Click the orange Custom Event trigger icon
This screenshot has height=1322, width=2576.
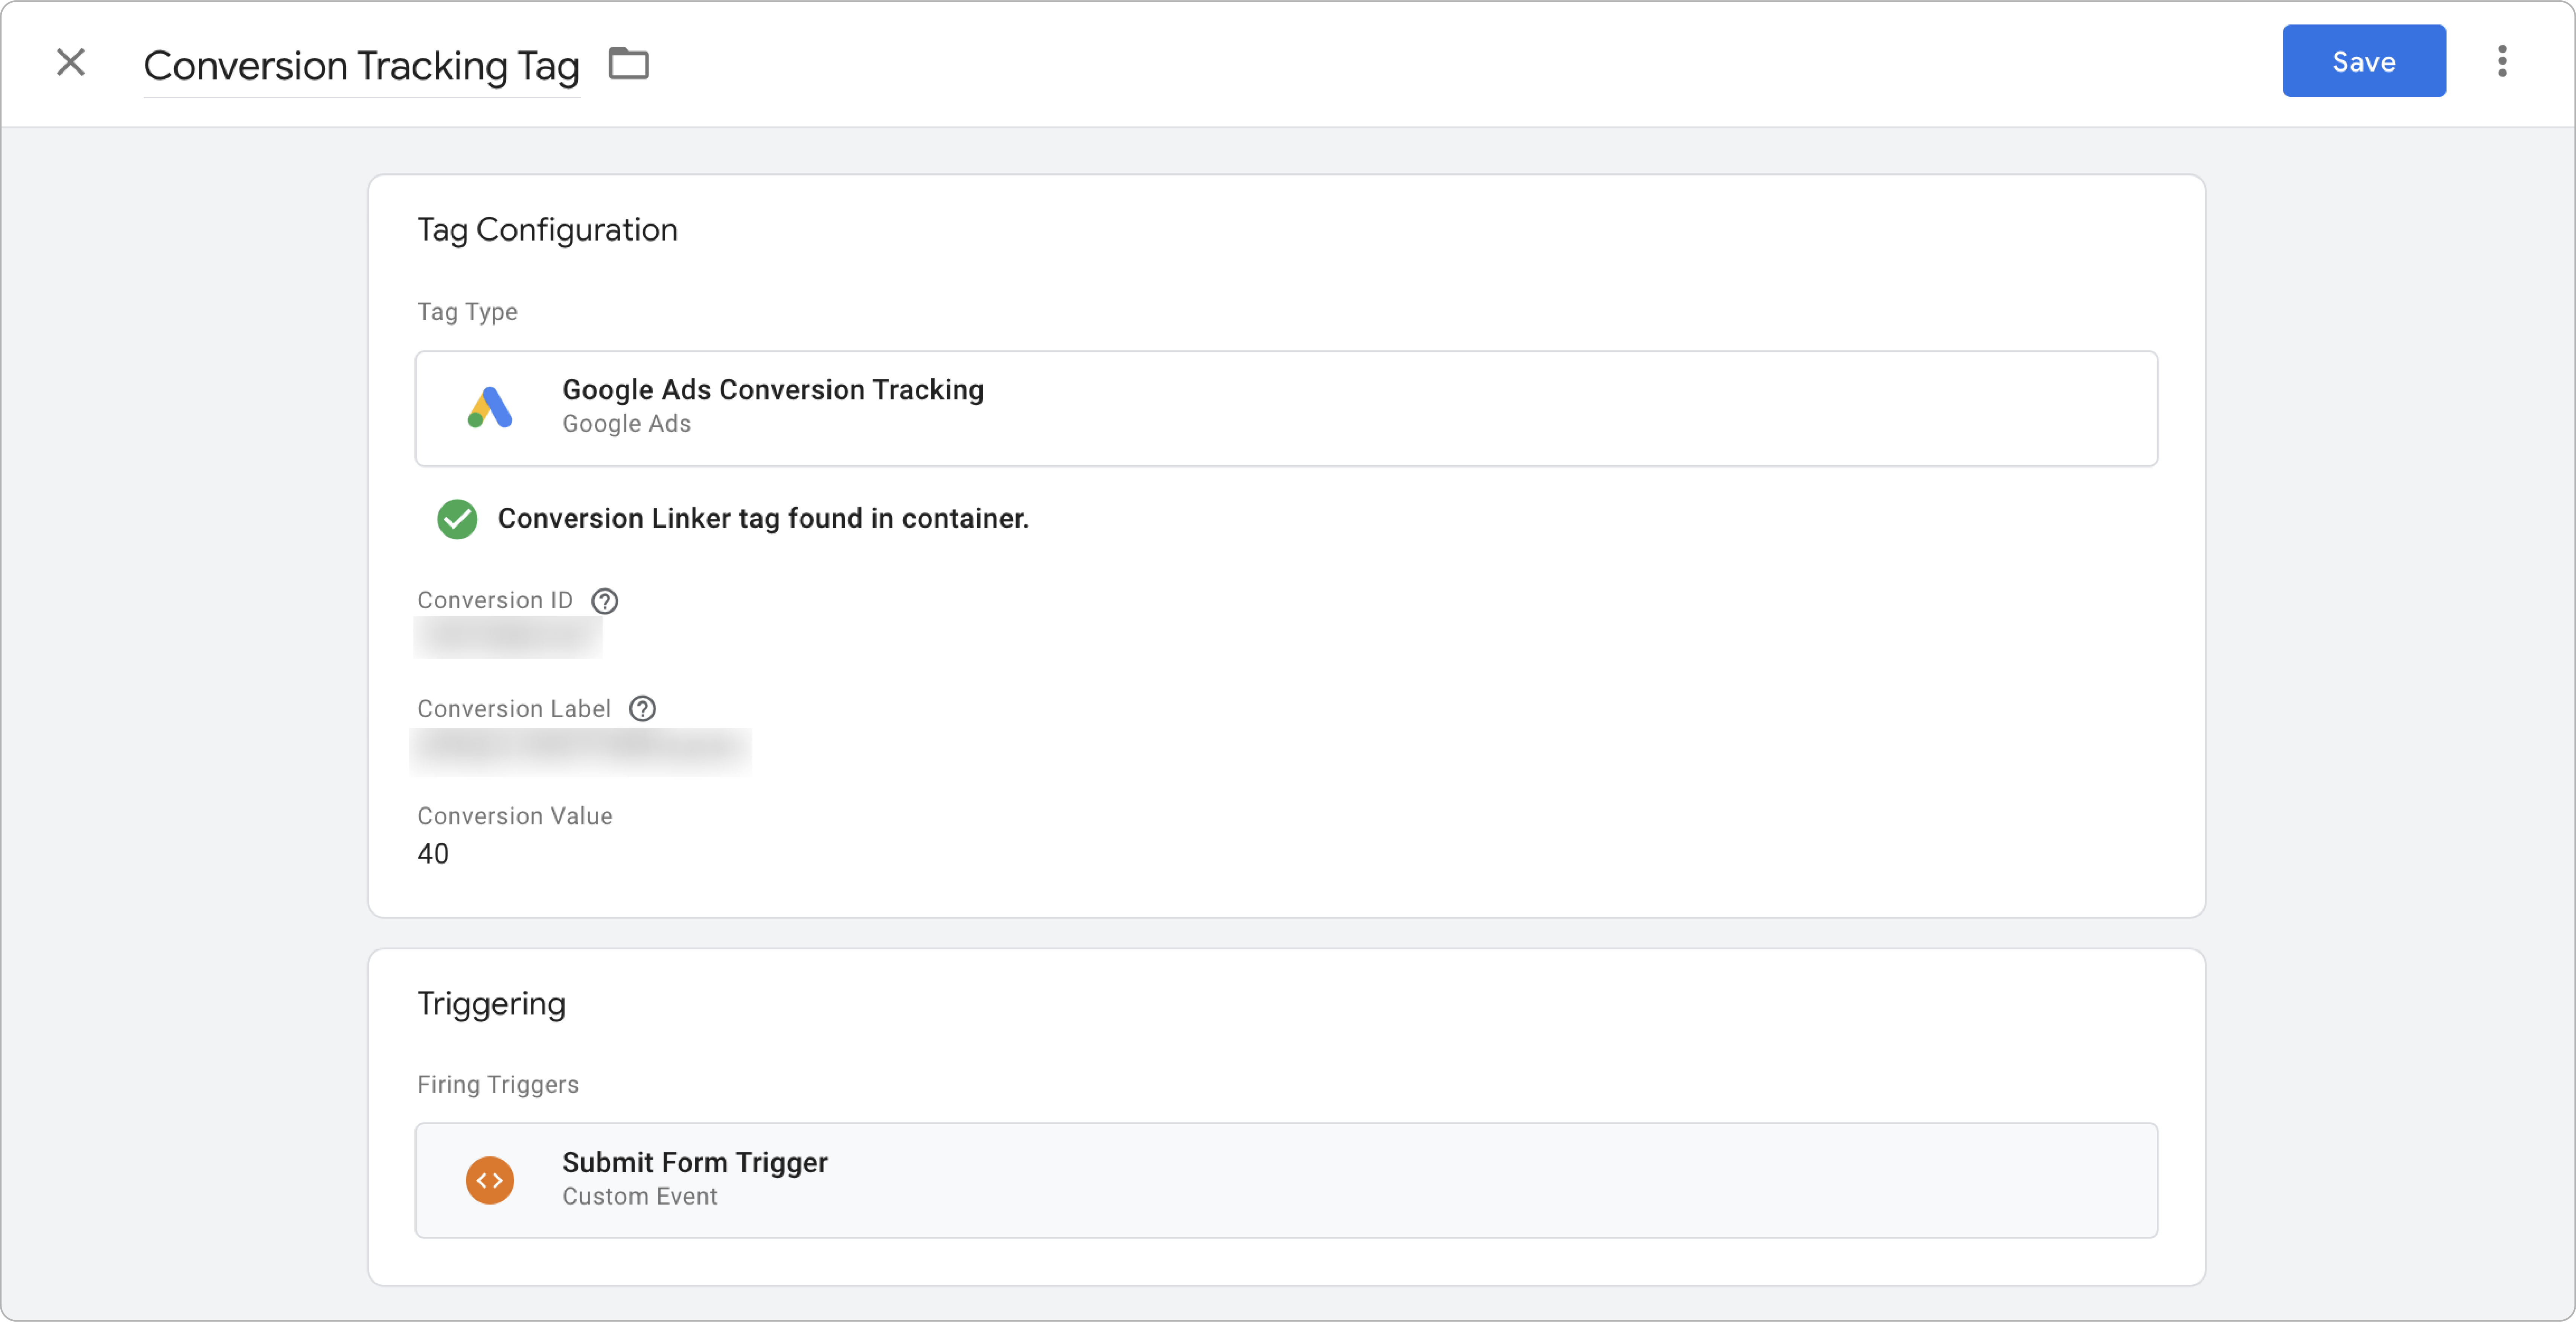click(490, 1181)
